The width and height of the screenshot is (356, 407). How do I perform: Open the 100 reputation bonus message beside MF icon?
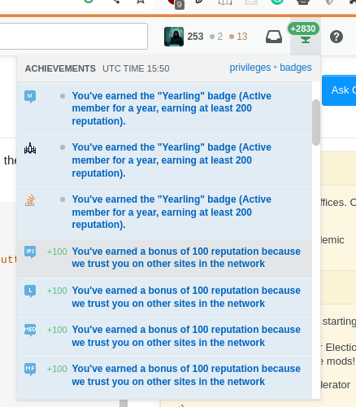tap(186, 375)
